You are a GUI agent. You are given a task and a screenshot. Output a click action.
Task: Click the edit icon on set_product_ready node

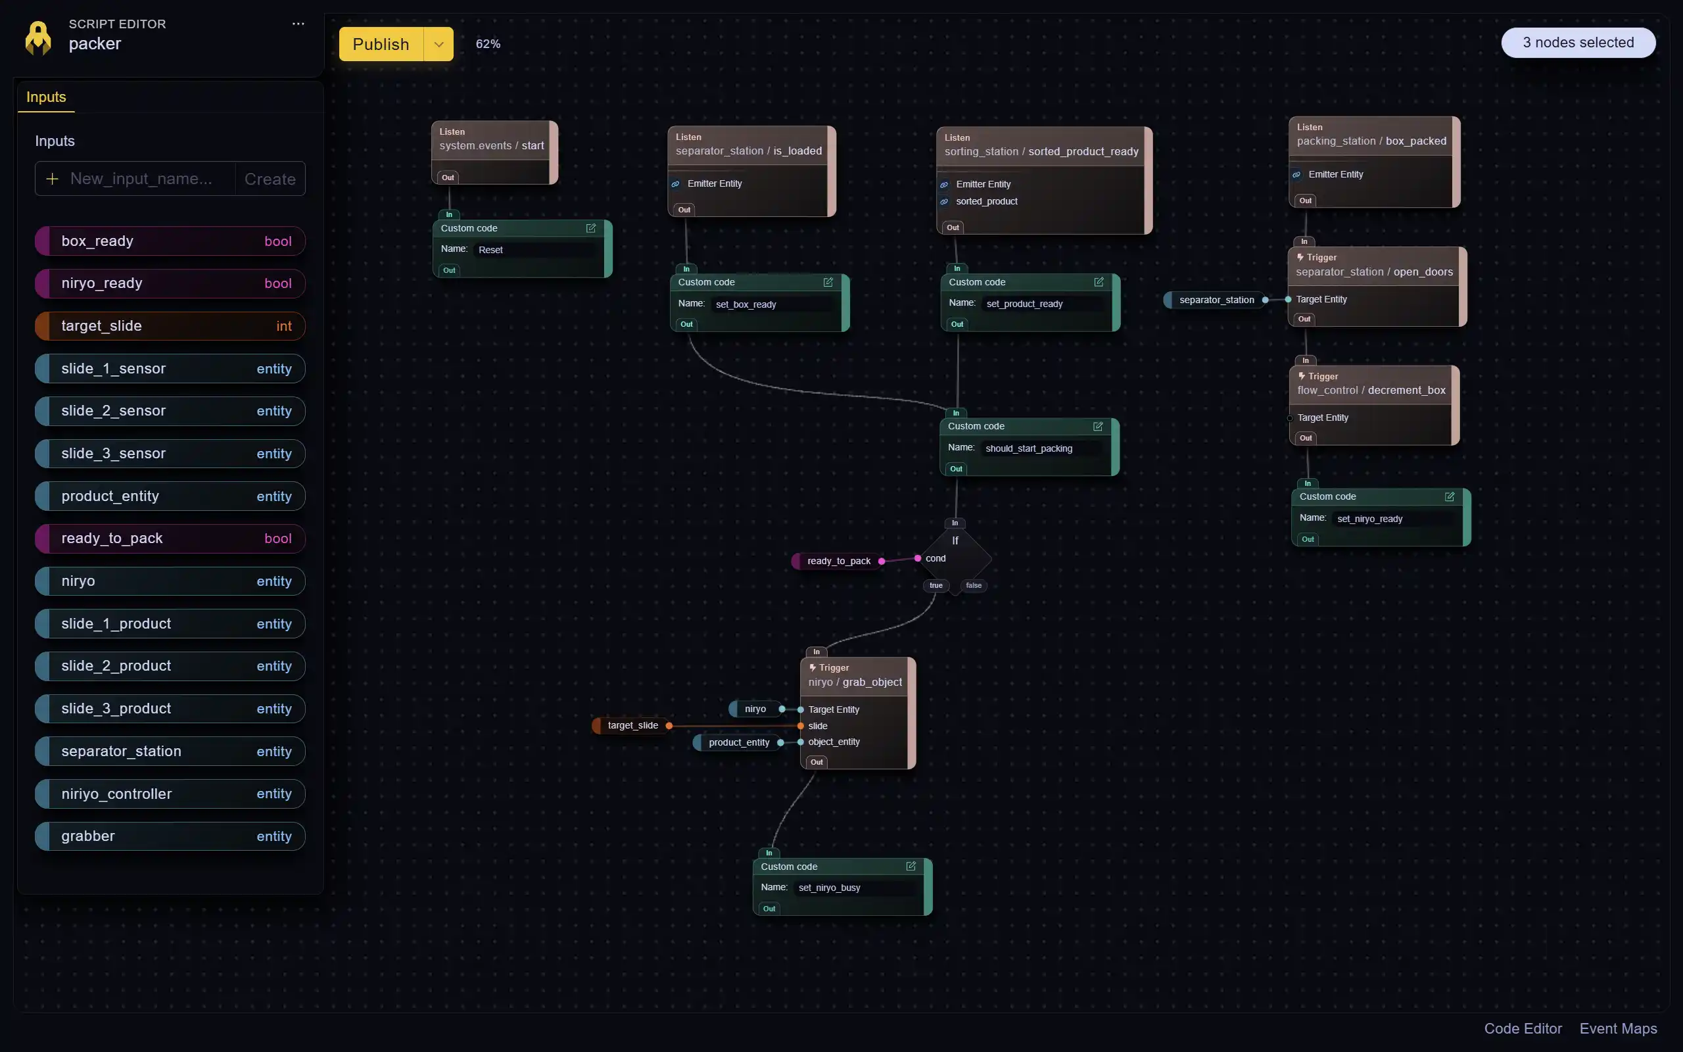click(x=1098, y=282)
